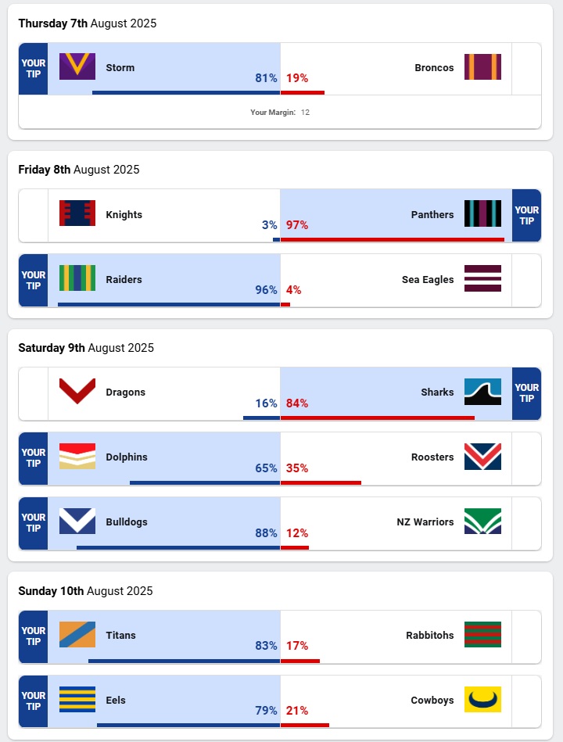The image size is (563, 742).
Task: Click the Storm team logo
Action: (x=77, y=67)
